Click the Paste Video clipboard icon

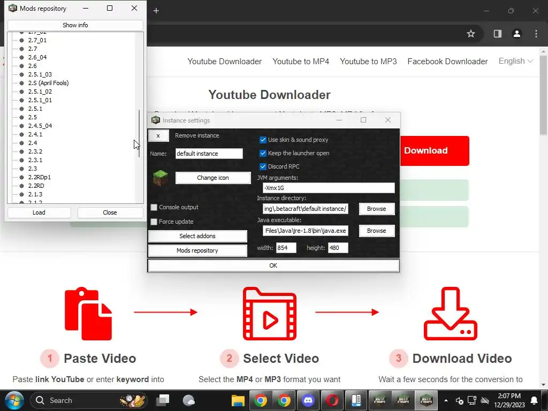tap(88, 314)
